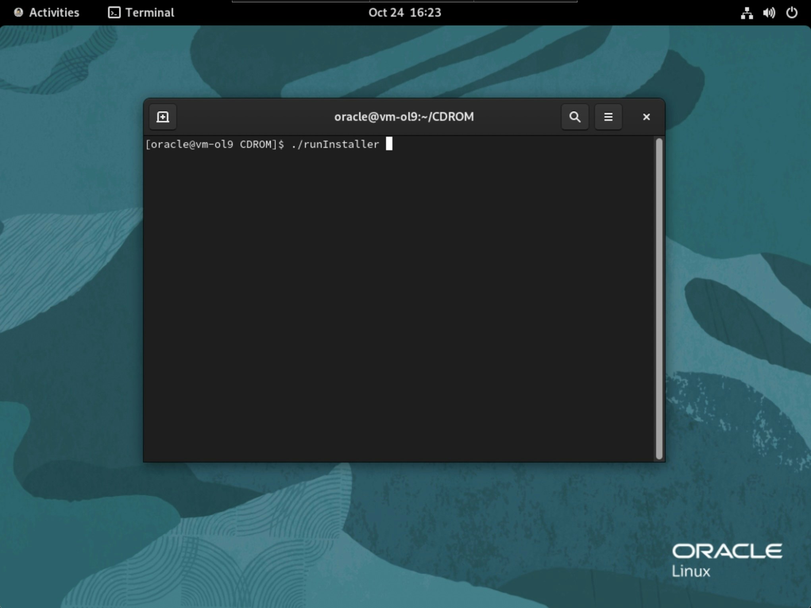Click the volume speaker icon
Viewport: 811px width, 608px height.
point(769,13)
